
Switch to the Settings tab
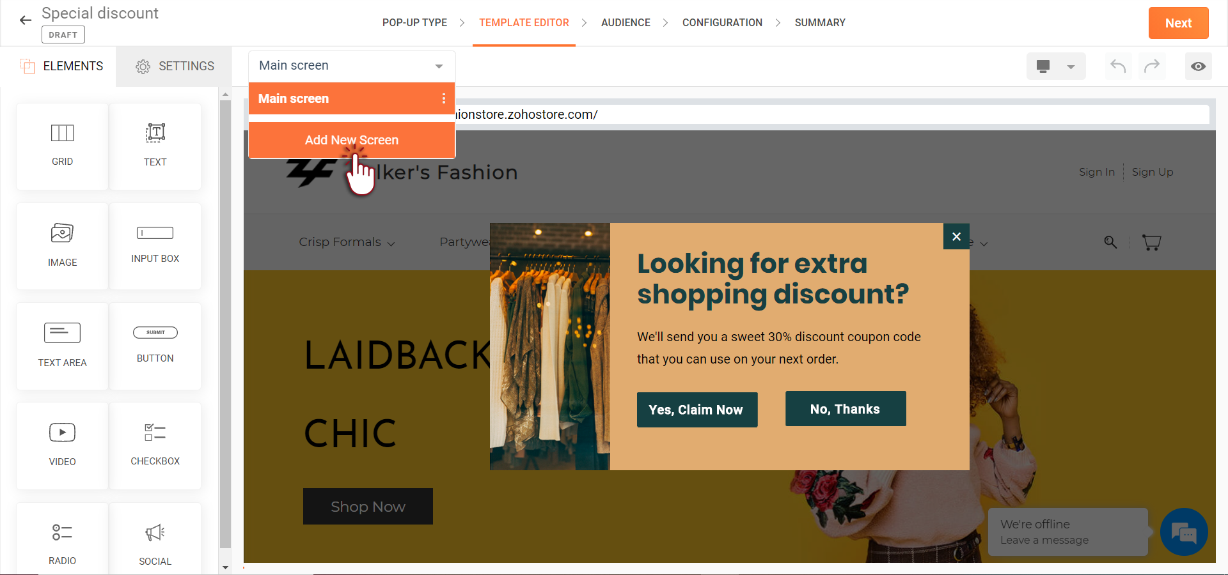point(174,66)
